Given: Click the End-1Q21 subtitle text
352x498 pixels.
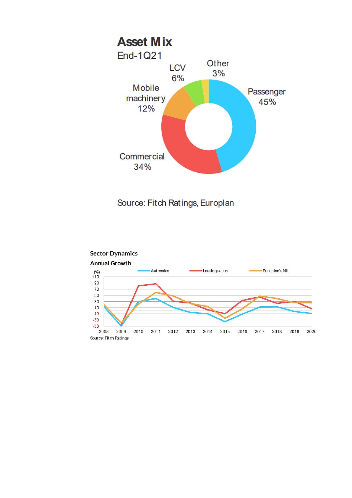Looking at the screenshot, I should tap(139, 56).
